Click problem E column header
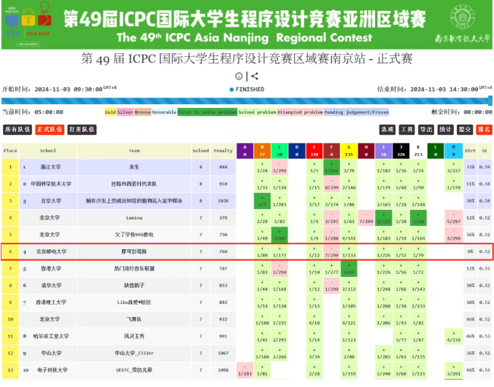The image size is (494, 387). (x=314, y=151)
